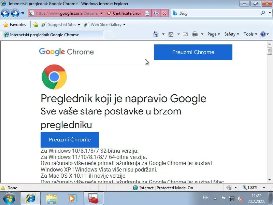
Task: Click the muted volume tray icon
Action: click(240, 199)
